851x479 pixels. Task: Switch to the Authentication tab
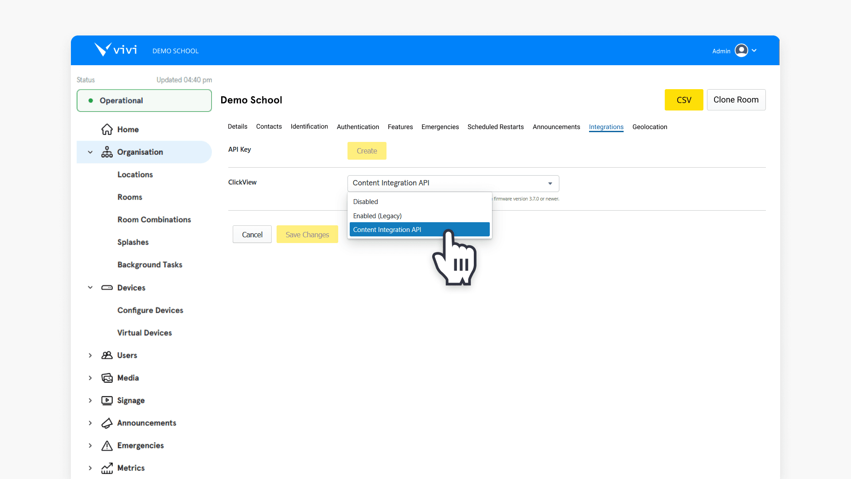tap(358, 127)
